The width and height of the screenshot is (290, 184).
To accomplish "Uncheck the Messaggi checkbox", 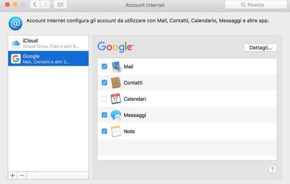I will 104,115.
